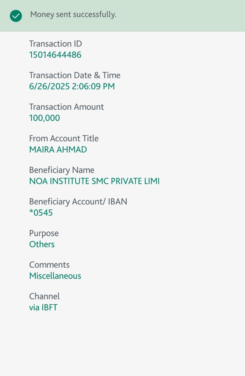Select the channel value via IBFT
The height and width of the screenshot is (376, 245).
pos(43,308)
